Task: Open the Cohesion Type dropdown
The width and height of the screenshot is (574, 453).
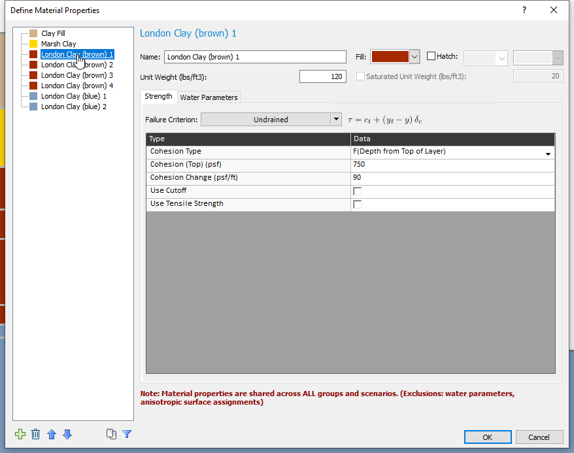Action: [x=548, y=153]
